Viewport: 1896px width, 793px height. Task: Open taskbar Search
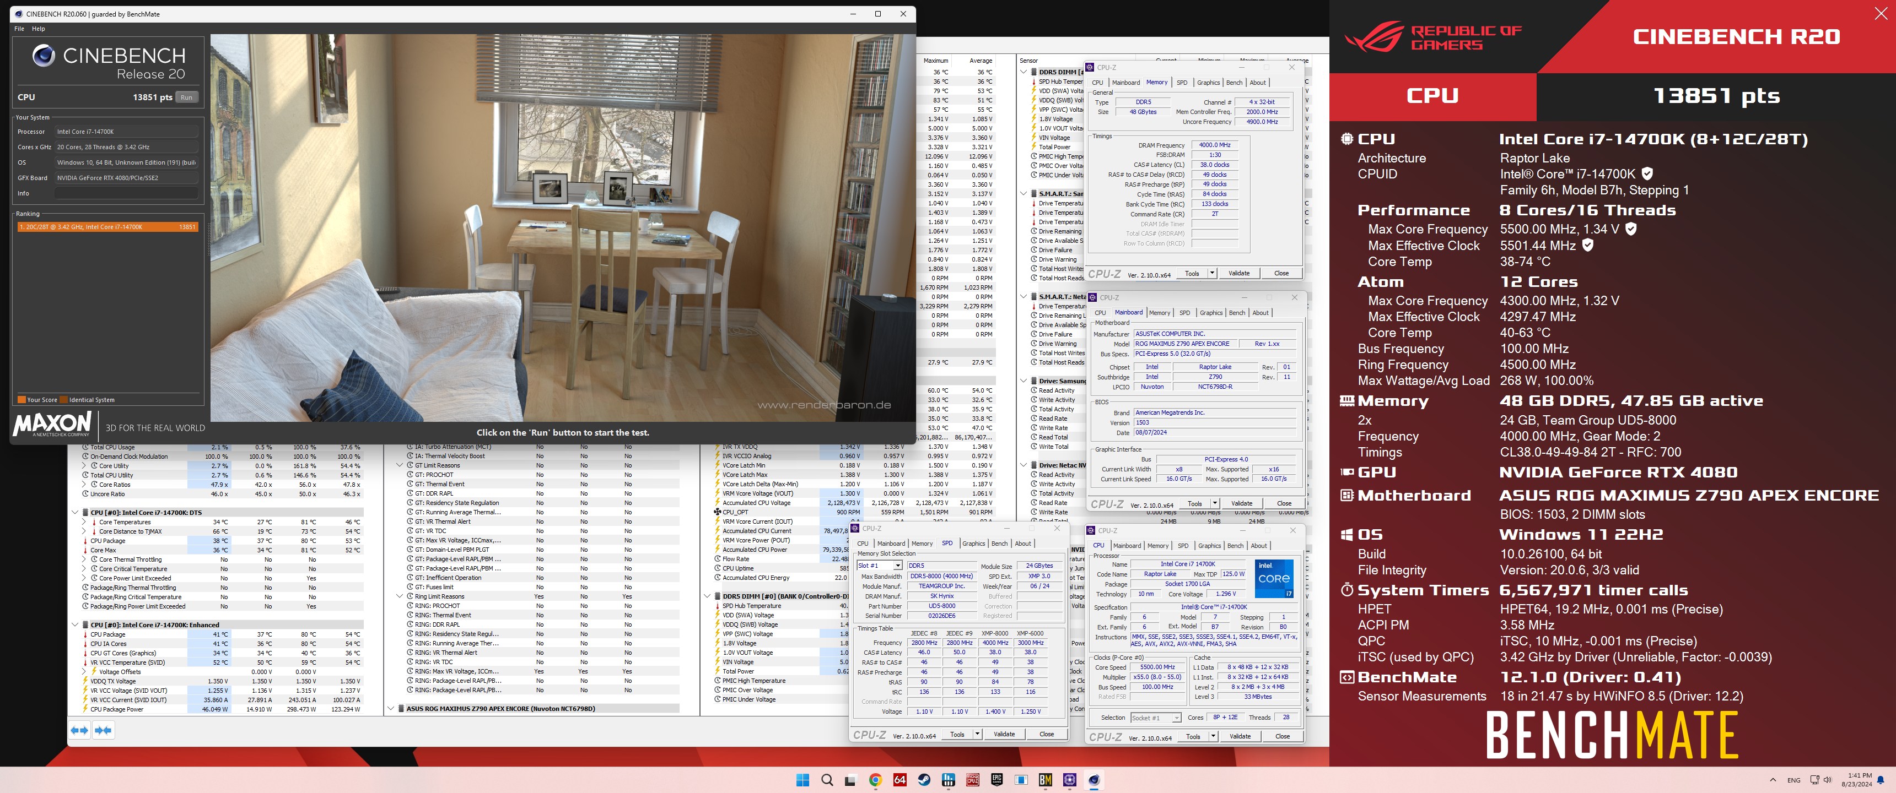pos(827,780)
